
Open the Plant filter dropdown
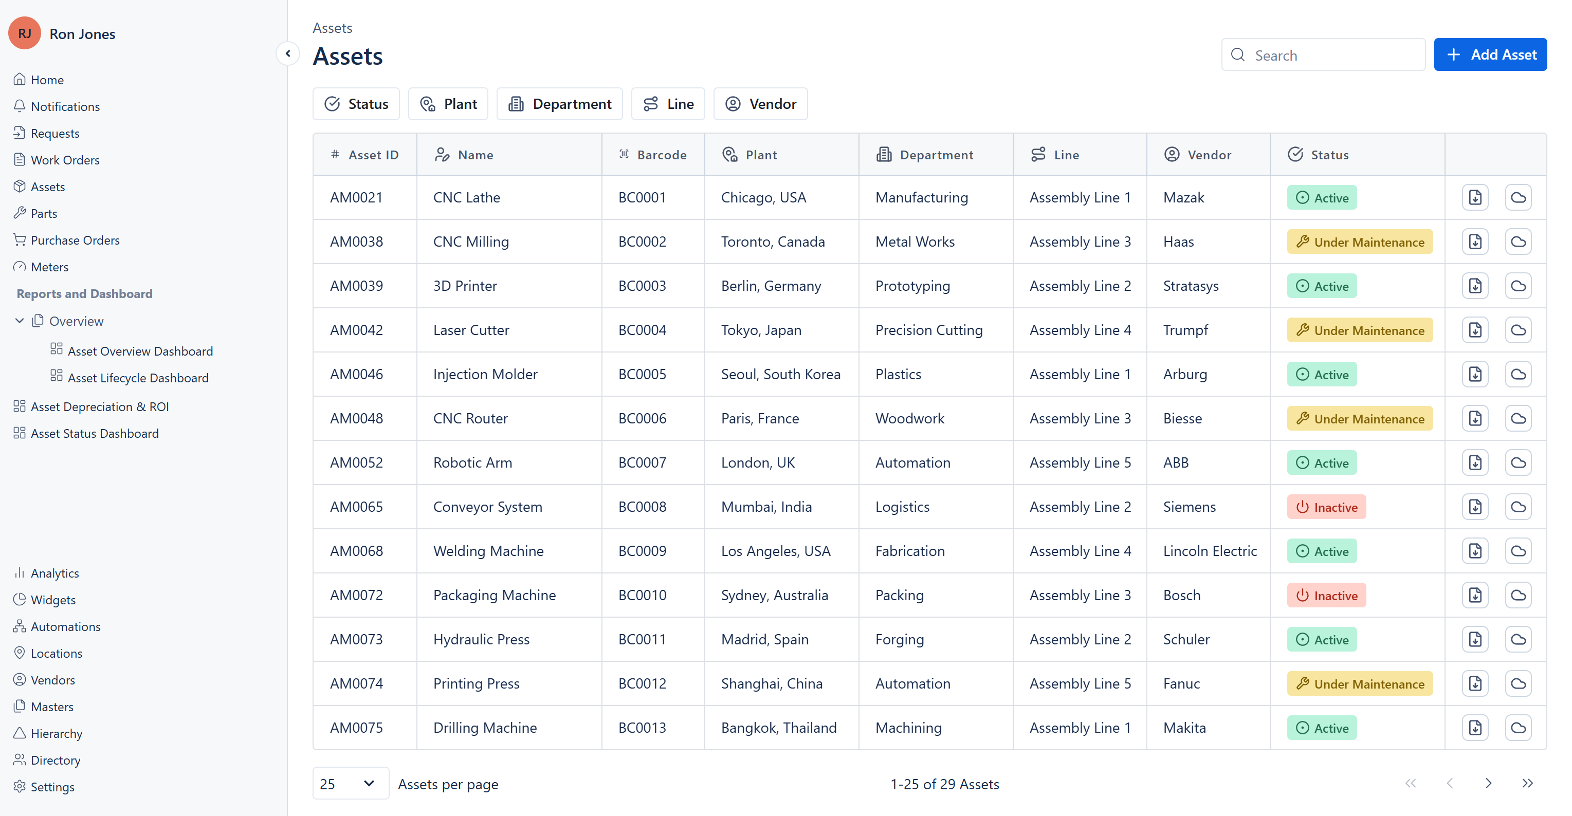tap(448, 104)
